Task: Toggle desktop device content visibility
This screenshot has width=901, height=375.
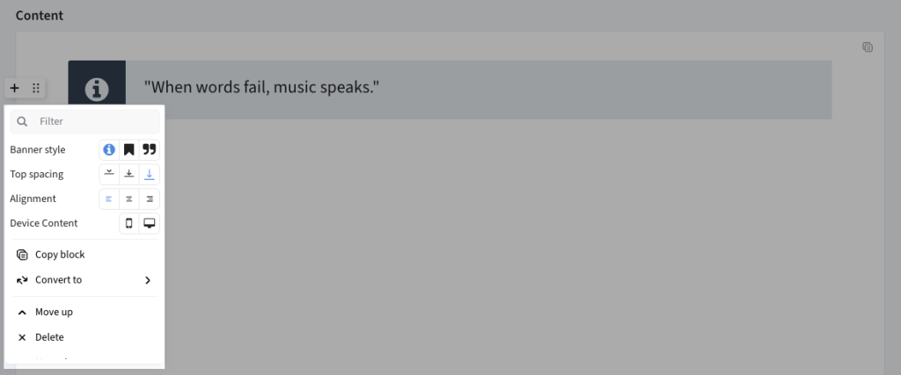Action: click(150, 224)
